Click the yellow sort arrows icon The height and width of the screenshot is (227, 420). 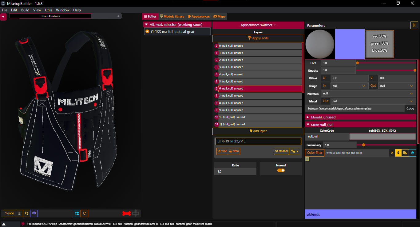click(398, 153)
